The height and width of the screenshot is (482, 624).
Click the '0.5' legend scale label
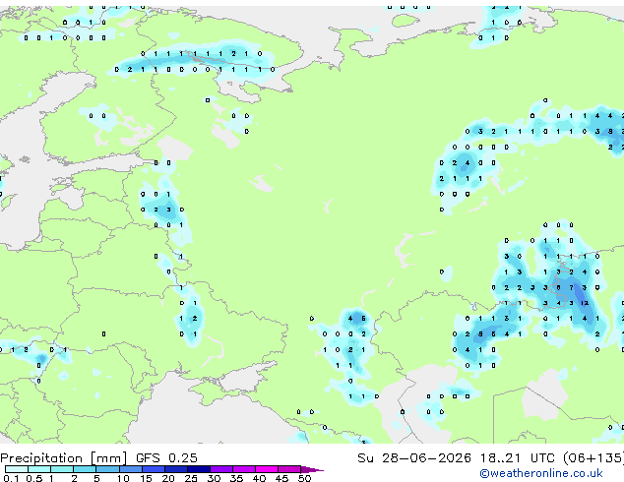pyautogui.click(x=33, y=478)
